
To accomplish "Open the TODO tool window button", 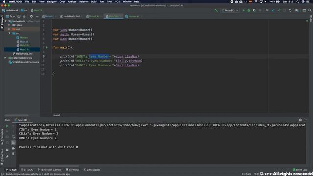I will click(x=27, y=170).
